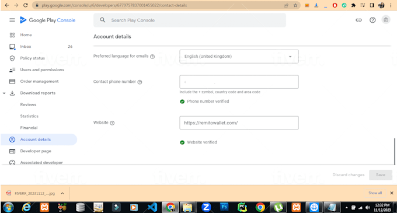Open the Chrome profile avatar
The image size is (397, 213).
click(x=381, y=5)
